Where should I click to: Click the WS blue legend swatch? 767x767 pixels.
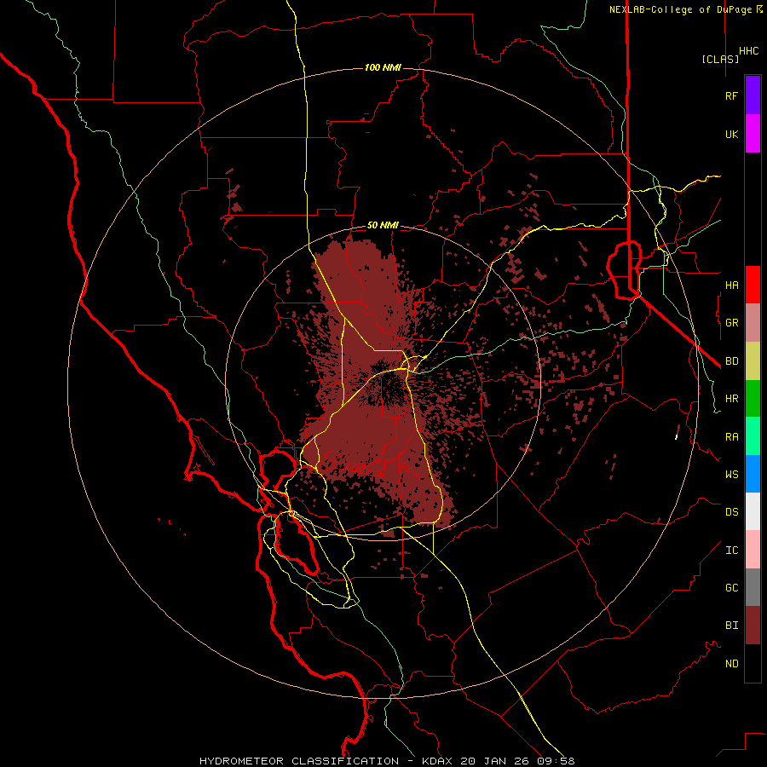pyautogui.click(x=753, y=474)
